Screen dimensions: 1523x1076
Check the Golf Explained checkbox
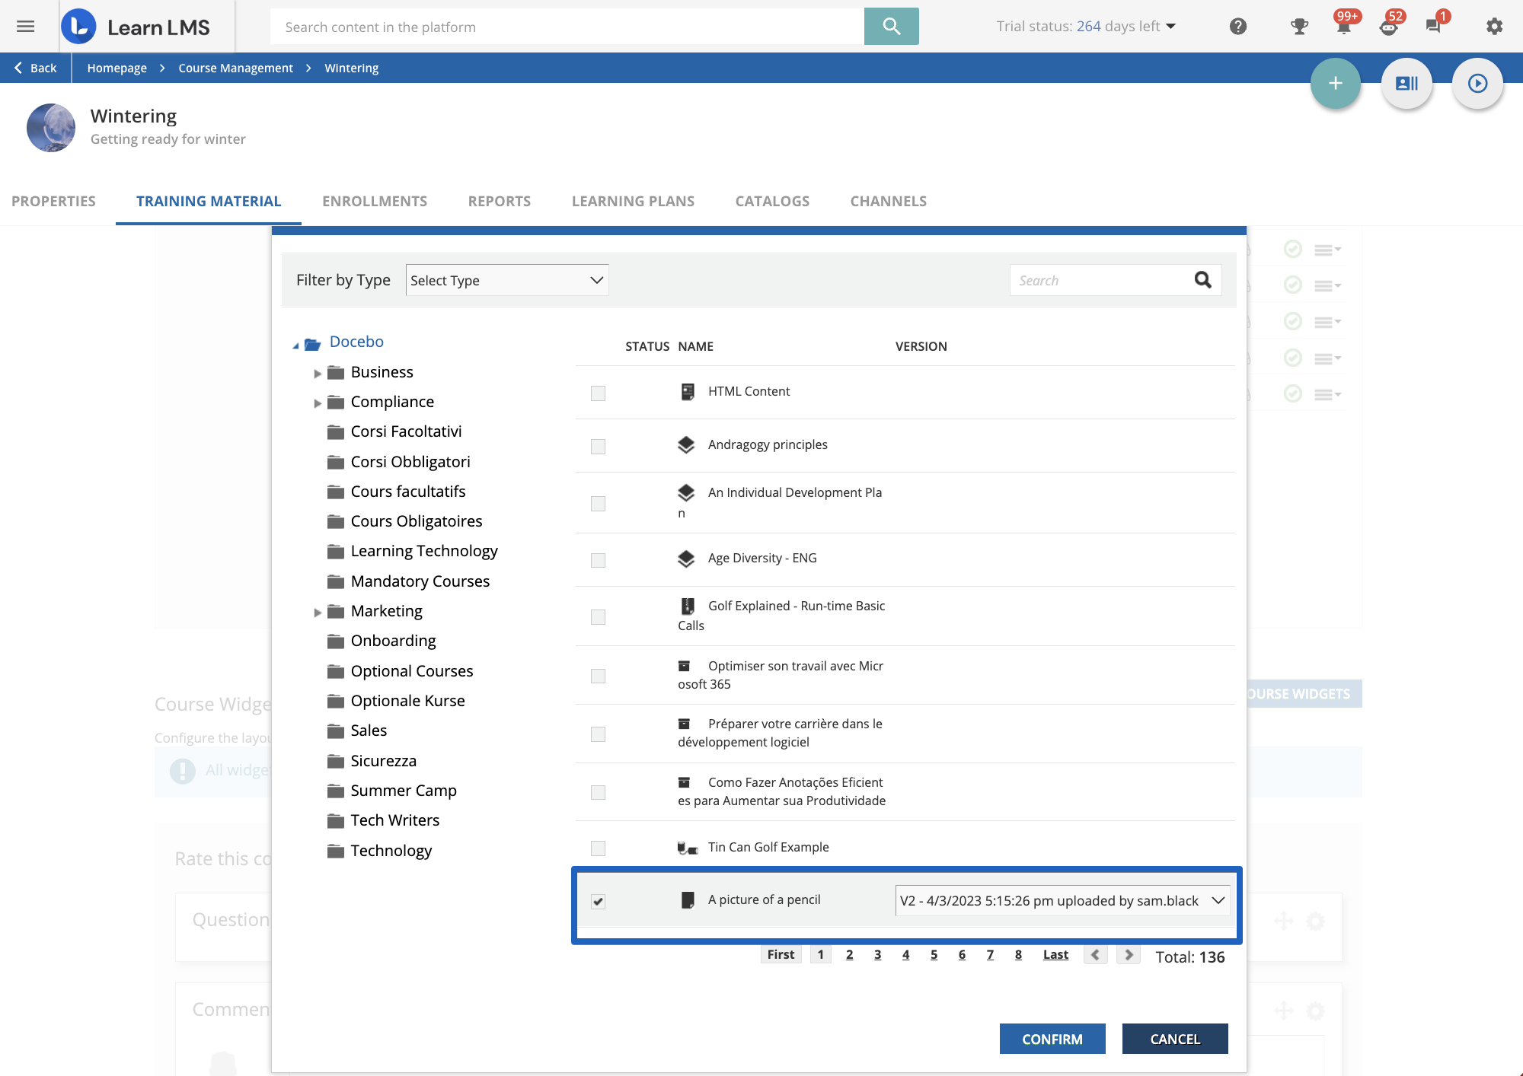[598, 617]
